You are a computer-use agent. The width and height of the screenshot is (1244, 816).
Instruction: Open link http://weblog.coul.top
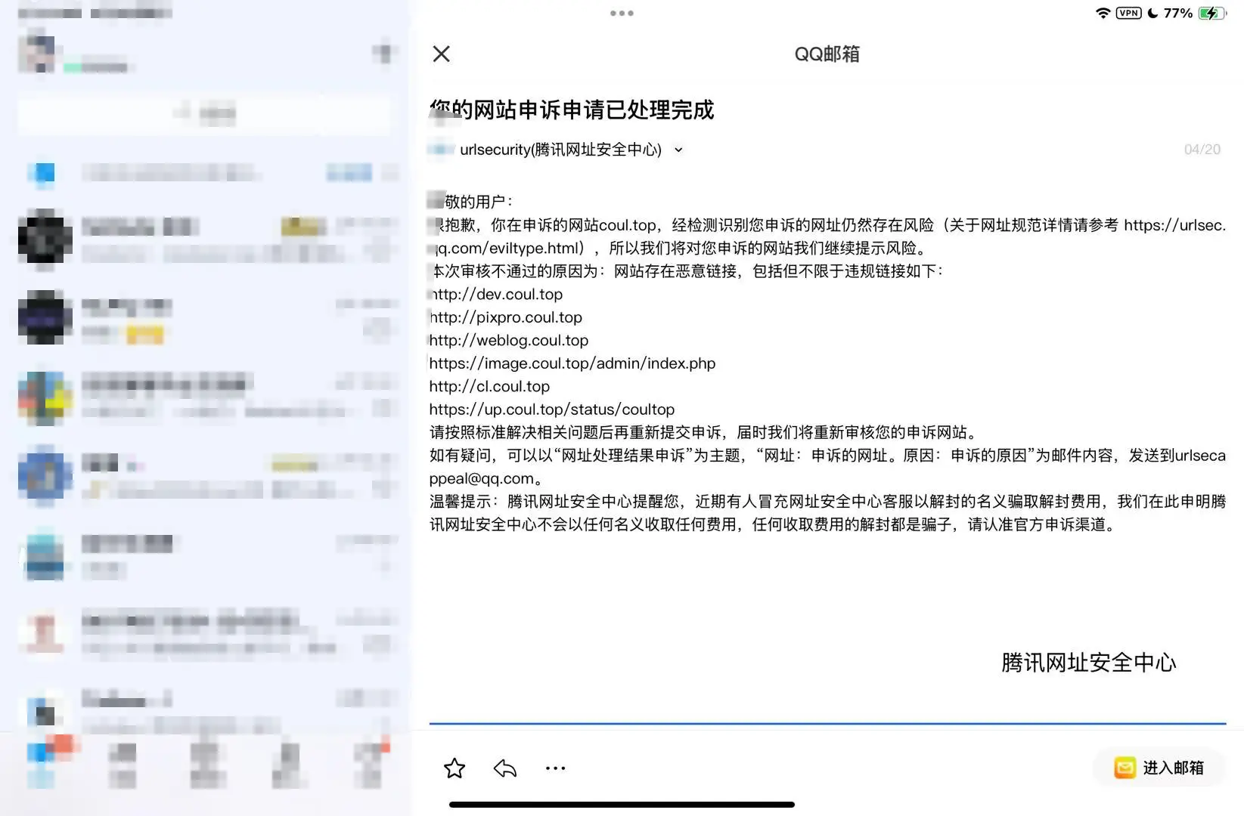(509, 340)
